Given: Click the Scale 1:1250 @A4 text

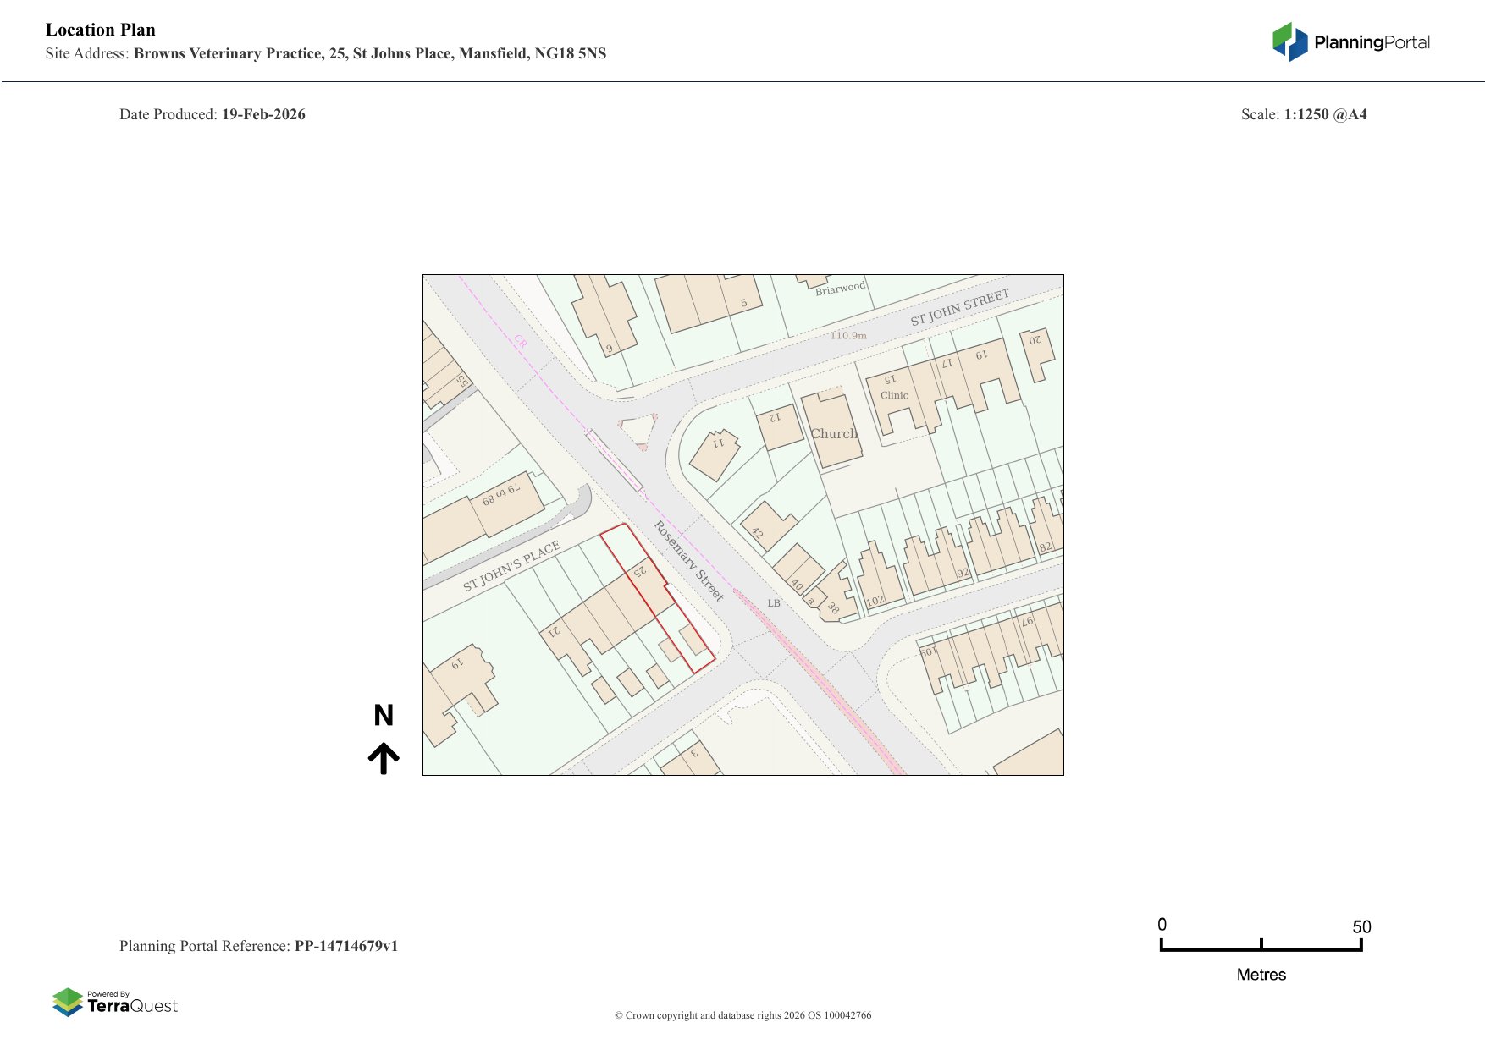Looking at the screenshot, I should pos(1303,114).
